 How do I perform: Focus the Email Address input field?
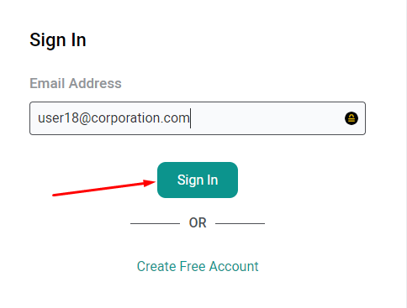coord(198,118)
